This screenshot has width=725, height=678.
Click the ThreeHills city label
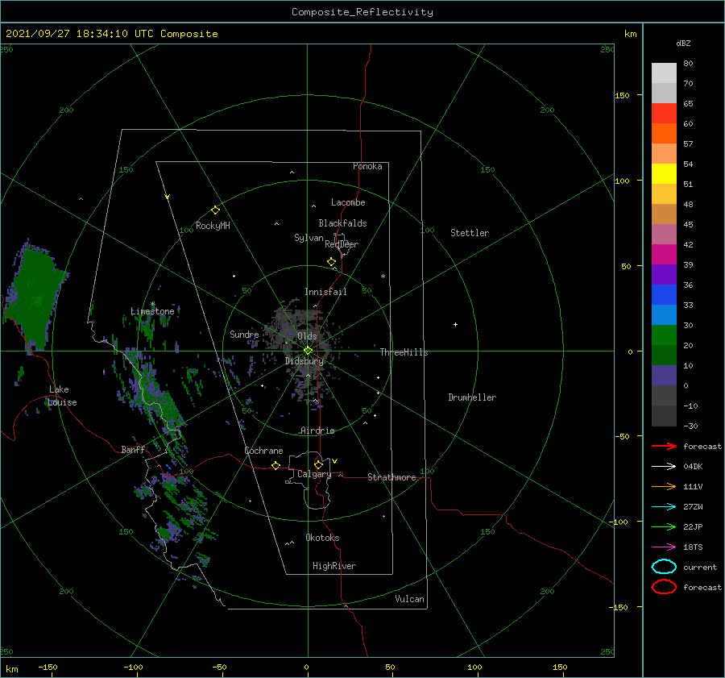pos(404,352)
